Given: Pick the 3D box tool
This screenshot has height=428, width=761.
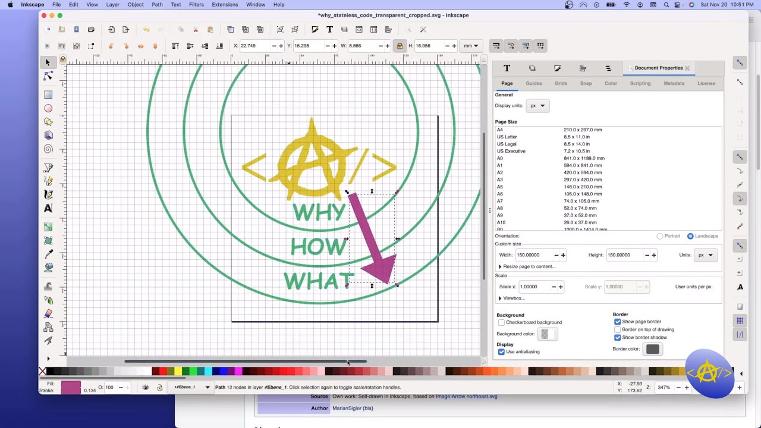Looking at the screenshot, I should [x=48, y=136].
